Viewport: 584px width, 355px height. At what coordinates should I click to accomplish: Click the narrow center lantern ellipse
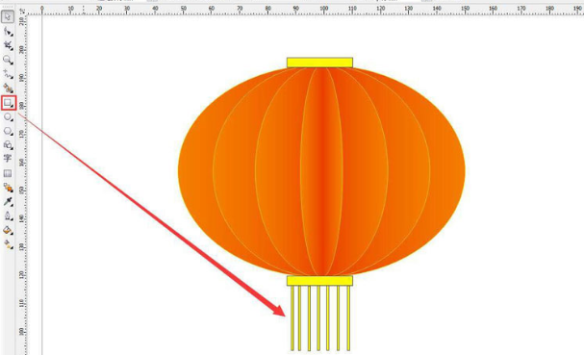(x=321, y=171)
